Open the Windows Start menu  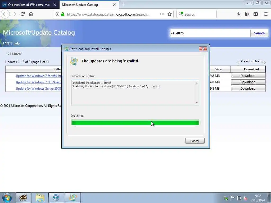coord(7,198)
